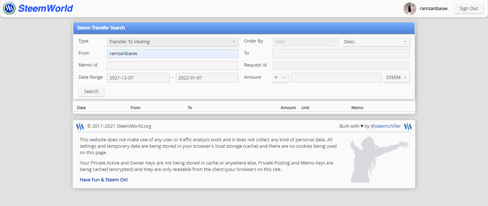488x206 pixels.
Task: Click the Unit column header
Action: coord(305,108)
